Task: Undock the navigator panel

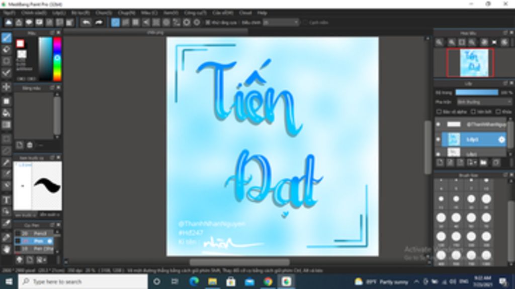Action: 505,33
